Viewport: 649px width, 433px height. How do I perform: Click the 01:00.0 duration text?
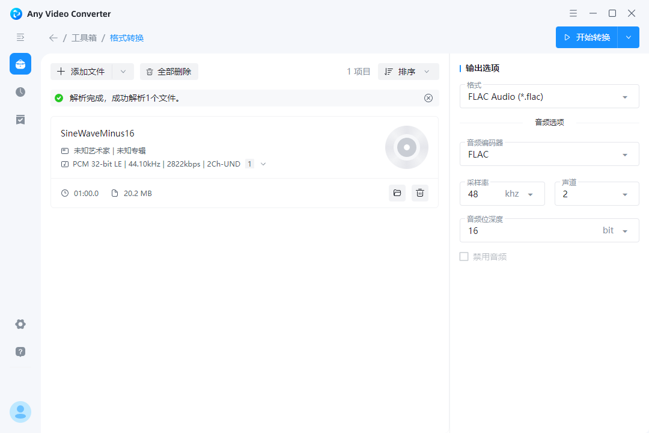(x=86, y=194)
